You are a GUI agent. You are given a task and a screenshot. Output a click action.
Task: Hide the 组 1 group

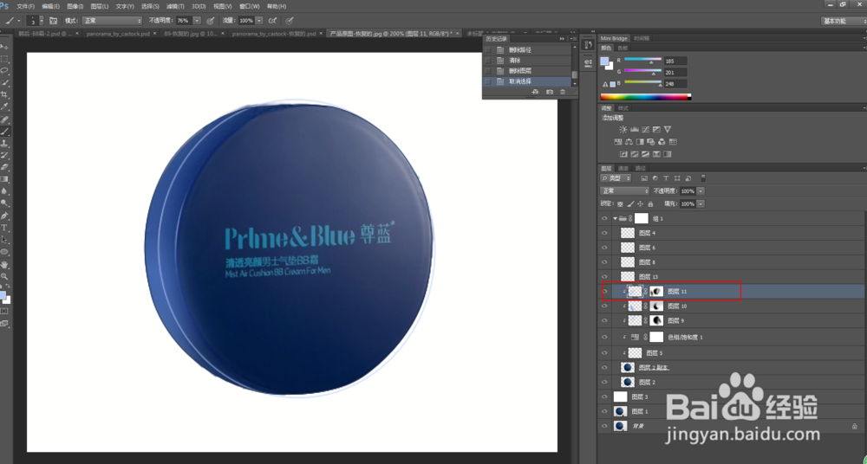603,219
